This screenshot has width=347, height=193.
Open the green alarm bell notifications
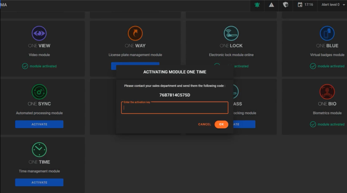coord(257,5)
